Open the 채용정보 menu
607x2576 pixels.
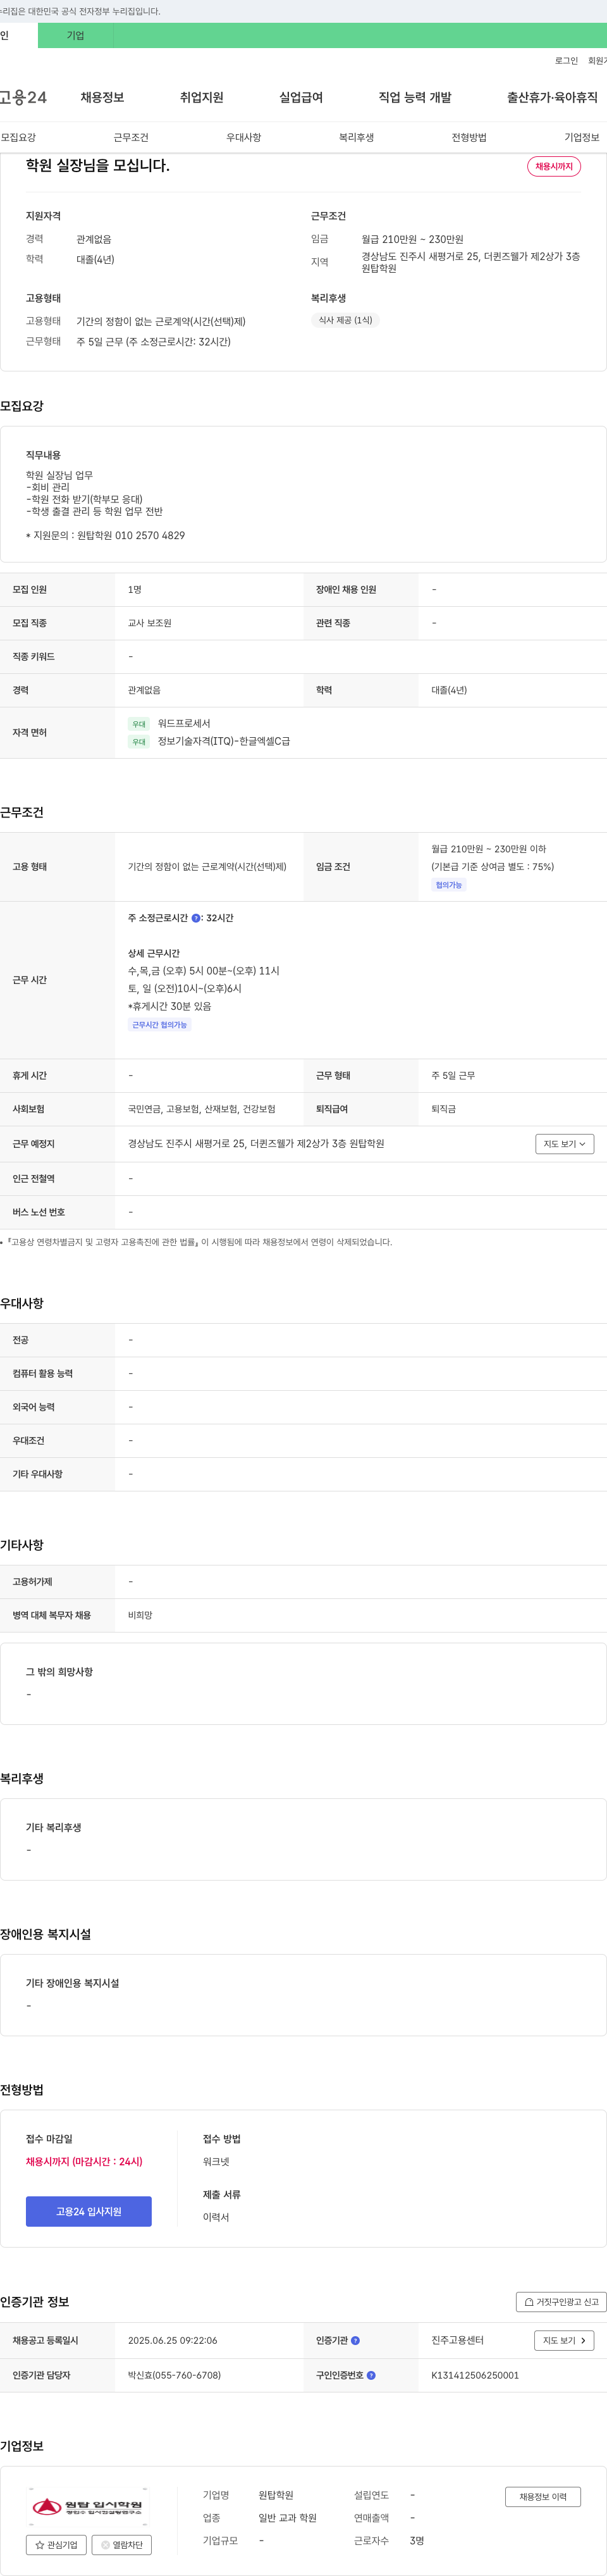click(x=102, y=97)
